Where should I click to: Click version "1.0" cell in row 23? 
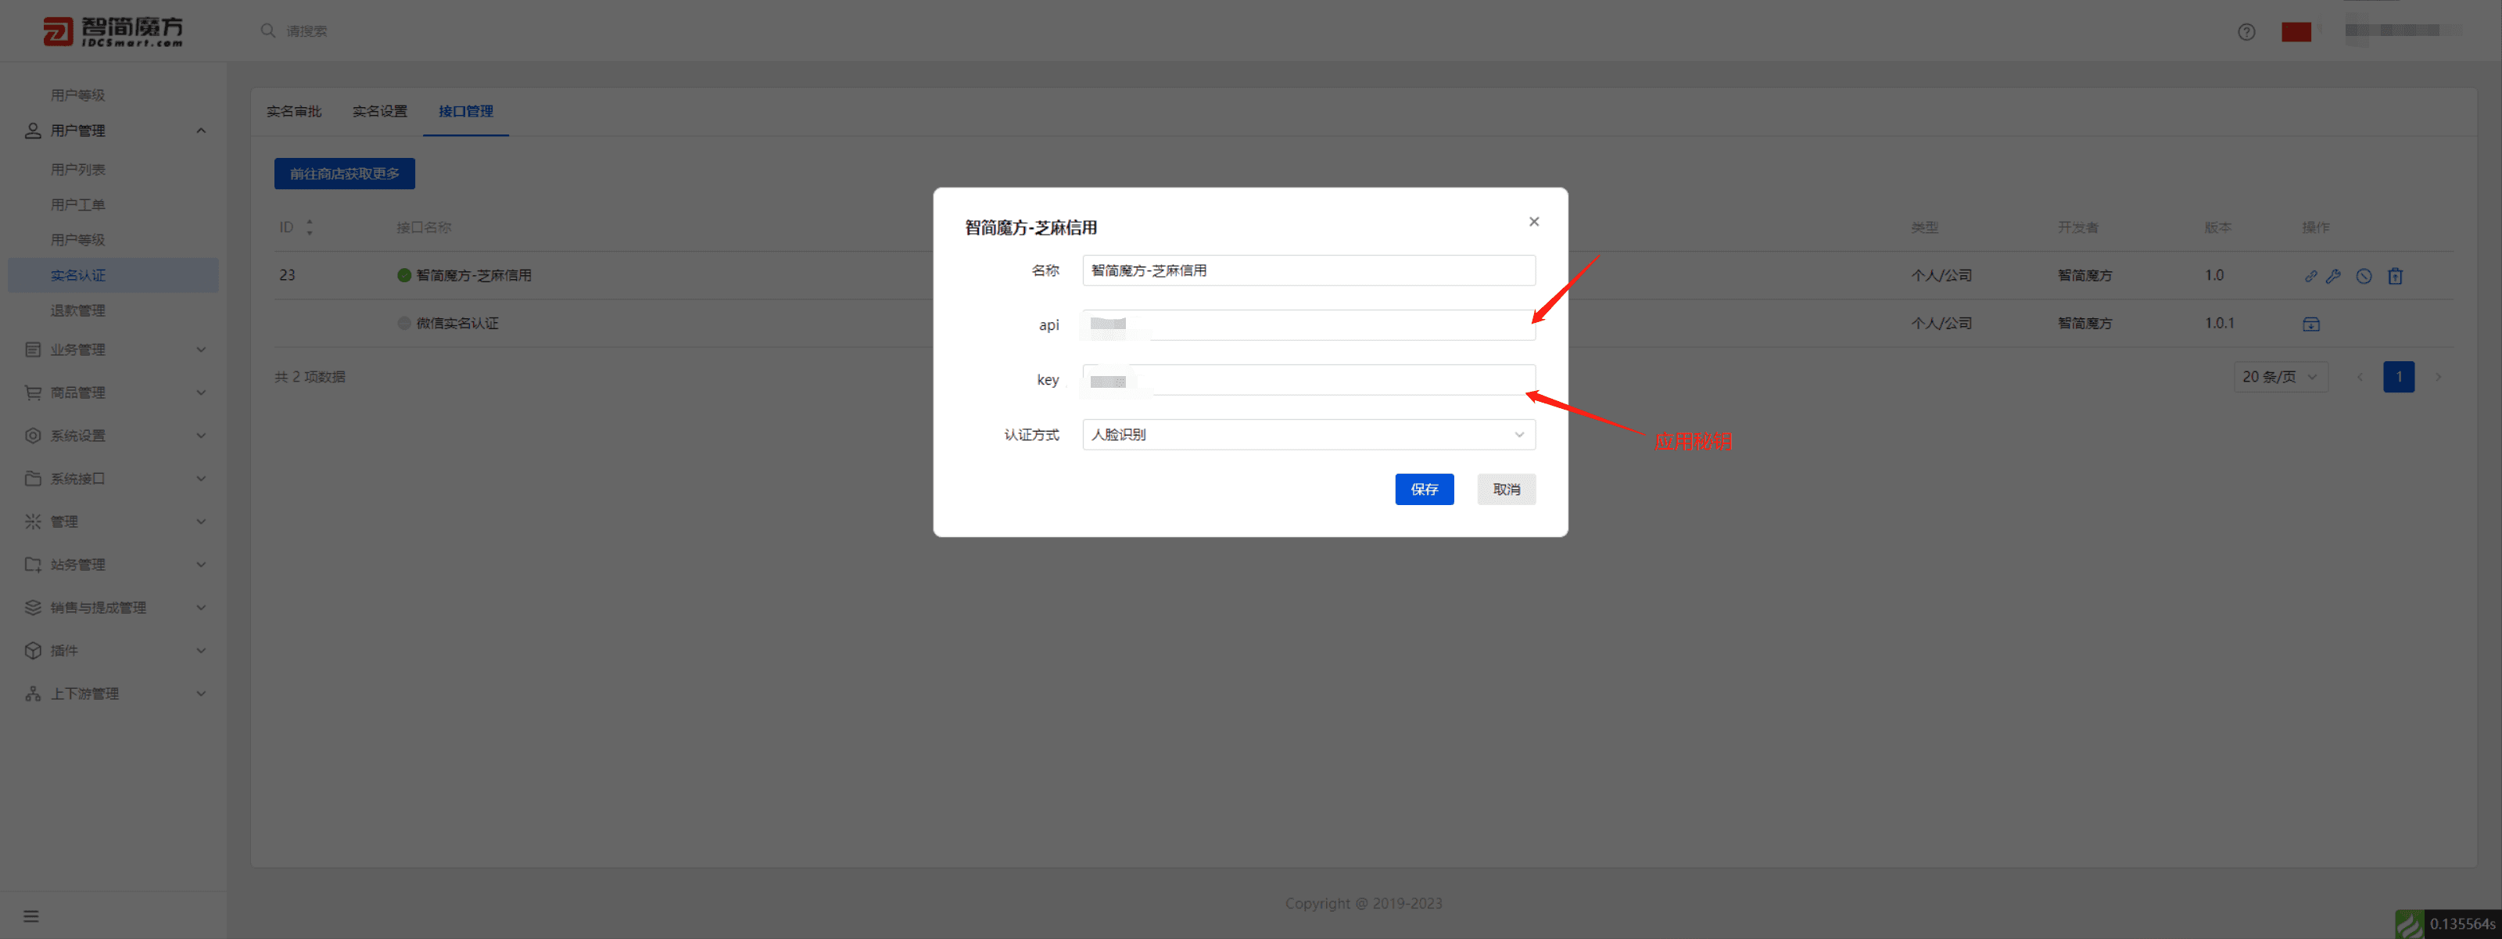click(2213, 274)
